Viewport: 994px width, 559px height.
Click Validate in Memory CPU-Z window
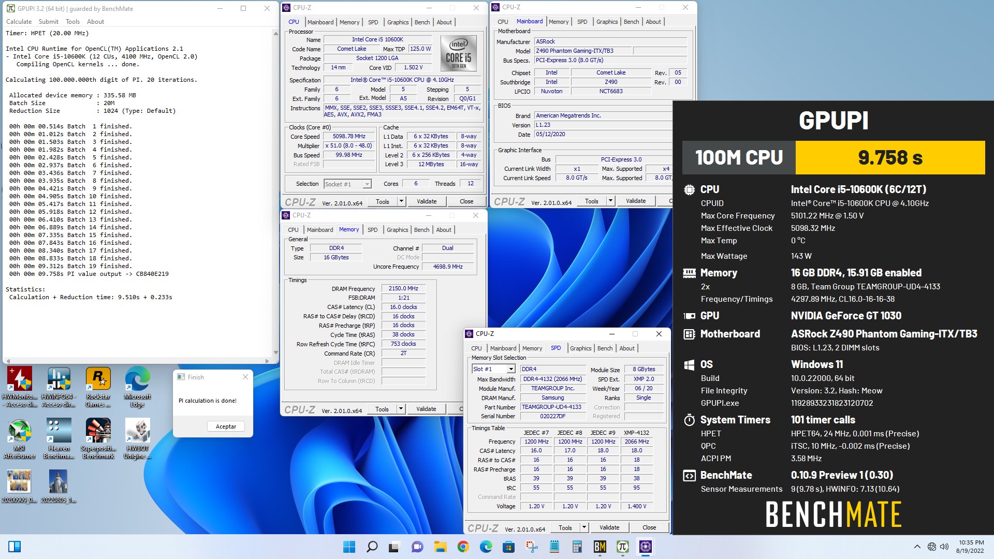pyautogui.click(x=426, y=409)
